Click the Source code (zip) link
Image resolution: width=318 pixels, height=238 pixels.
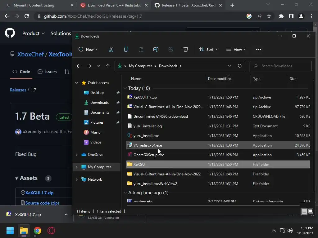[x=42, y=203]
